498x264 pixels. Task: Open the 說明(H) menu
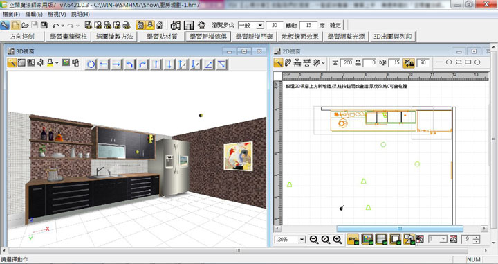point(80,15)
